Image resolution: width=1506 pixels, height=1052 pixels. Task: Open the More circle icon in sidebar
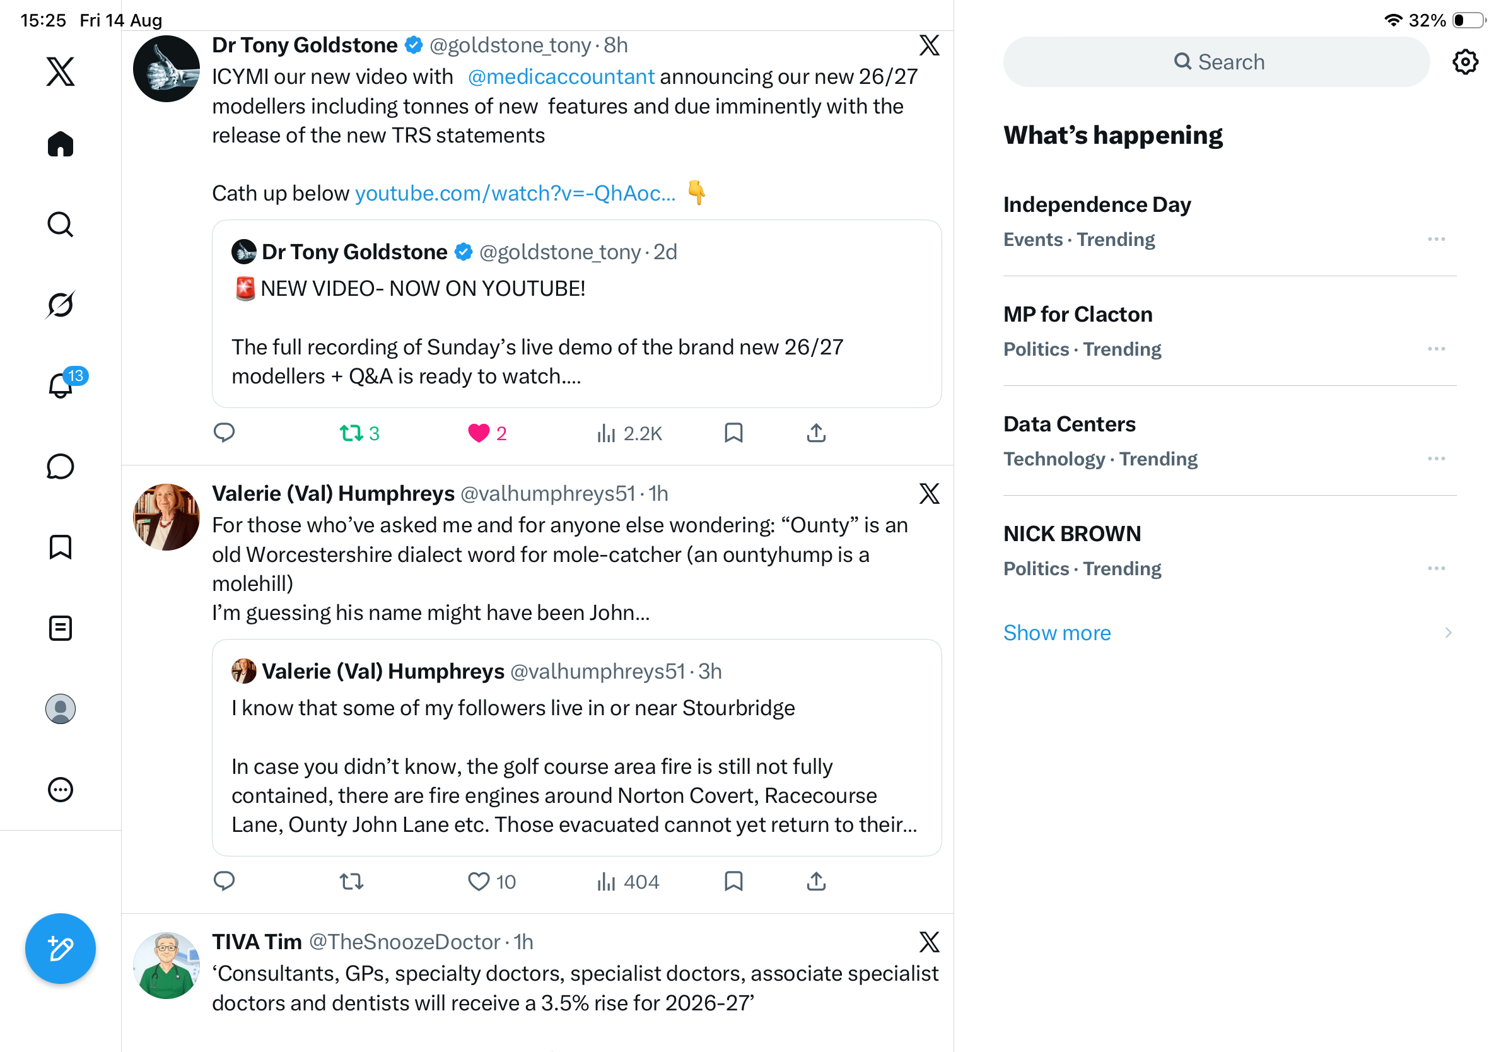pyautogui.click(x=61, y=790)
